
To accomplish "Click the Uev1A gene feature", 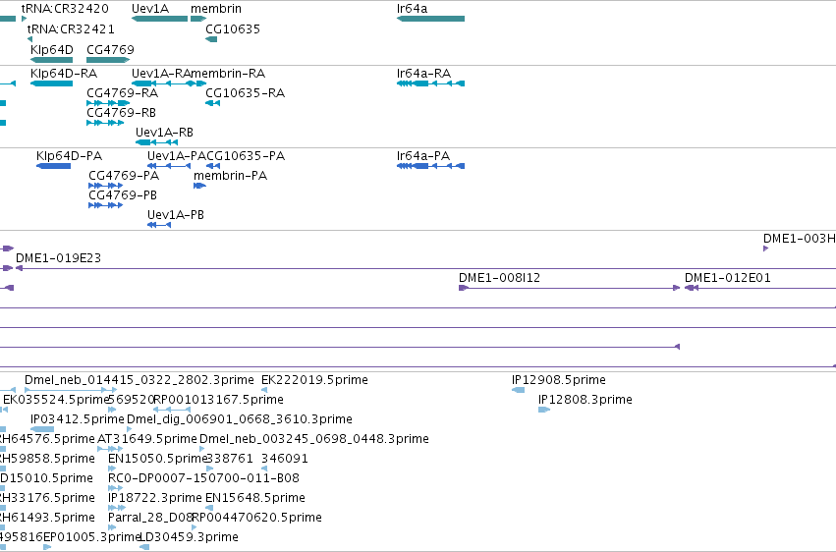I will (159, 19).
